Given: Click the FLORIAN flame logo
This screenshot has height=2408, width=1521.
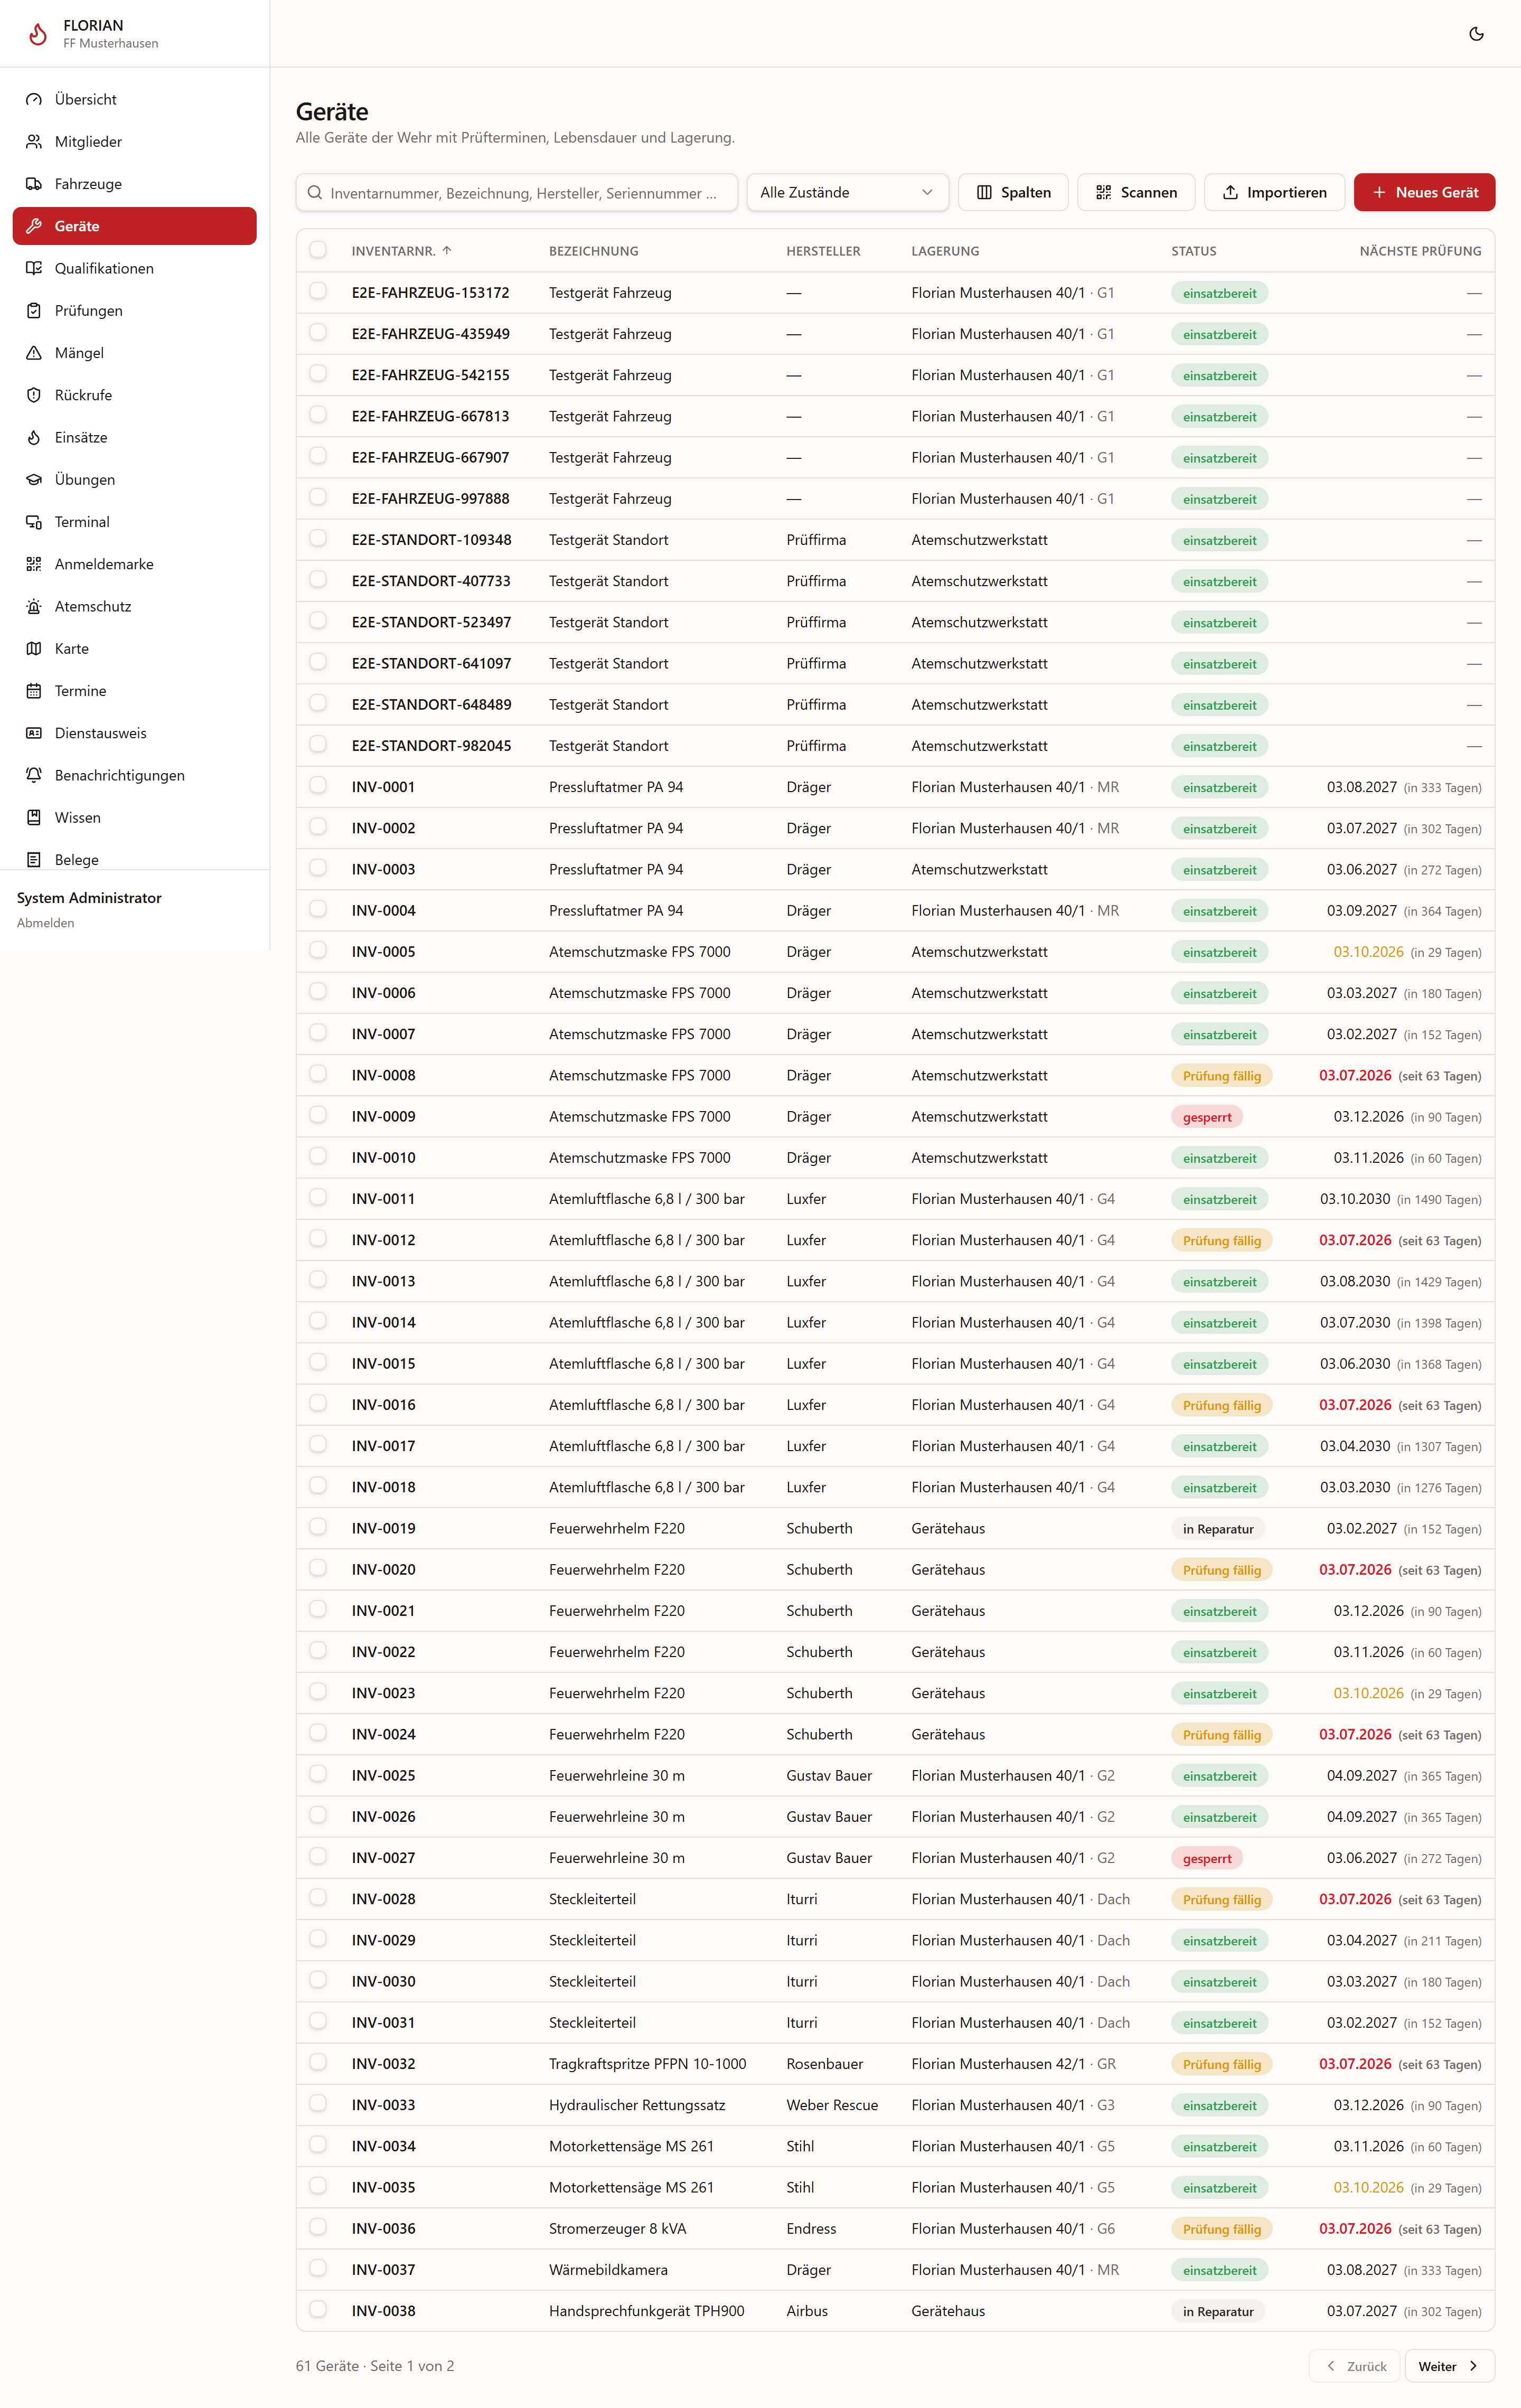Looking at the screenshot, I should click(38, 34).
